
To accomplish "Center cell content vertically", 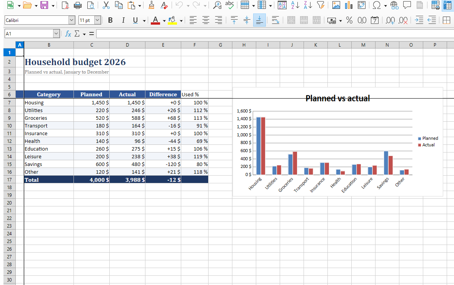I will coord(247,20).
